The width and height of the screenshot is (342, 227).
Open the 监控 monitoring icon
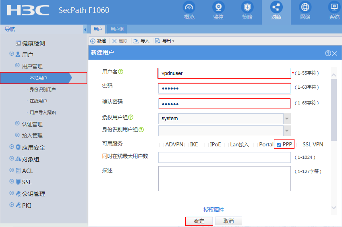tap(218, 7)
